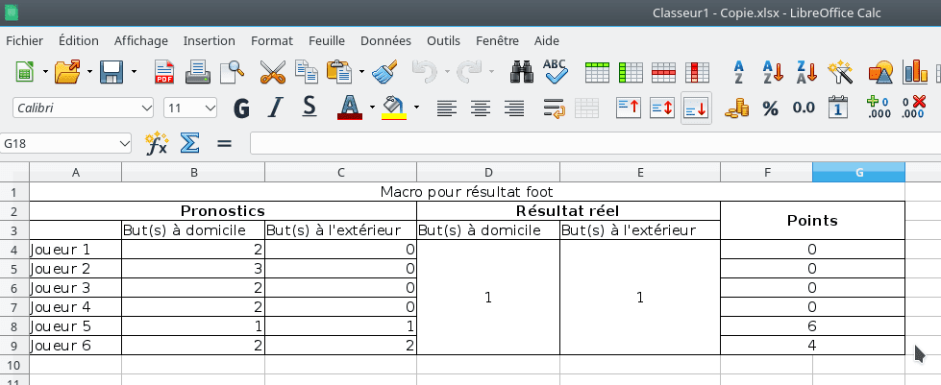Open the Données menu

[385, 40]
